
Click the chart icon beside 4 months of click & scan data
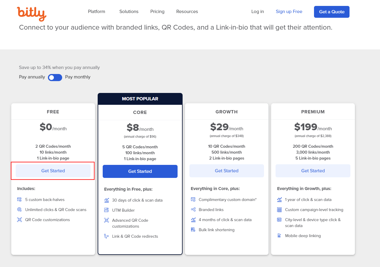click(193, 220)
